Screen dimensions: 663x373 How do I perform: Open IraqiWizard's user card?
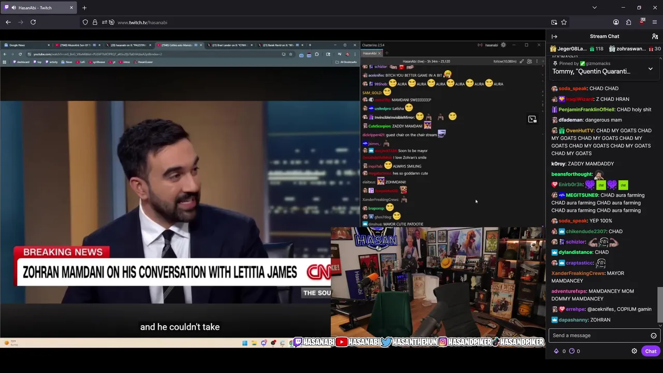580,99
